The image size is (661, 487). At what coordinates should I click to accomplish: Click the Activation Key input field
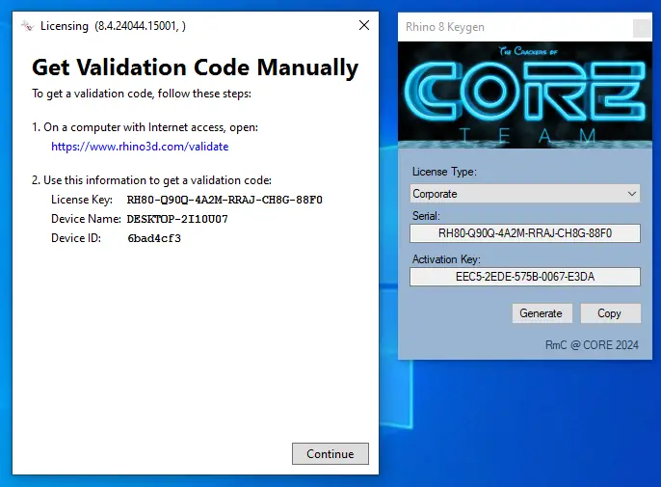tap(525, 277)
